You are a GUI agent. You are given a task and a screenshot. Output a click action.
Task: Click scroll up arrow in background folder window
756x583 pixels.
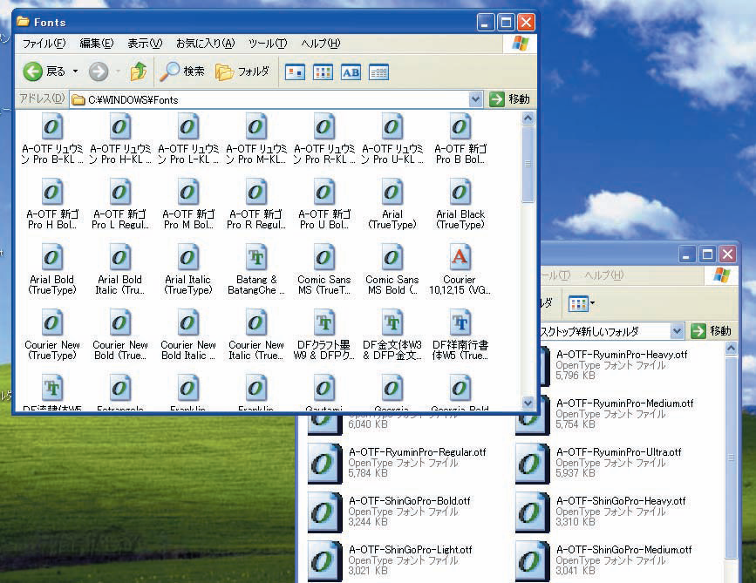point(731,349)
